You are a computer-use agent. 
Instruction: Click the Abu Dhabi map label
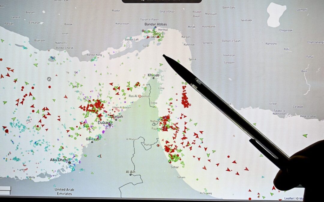(58, 160)
